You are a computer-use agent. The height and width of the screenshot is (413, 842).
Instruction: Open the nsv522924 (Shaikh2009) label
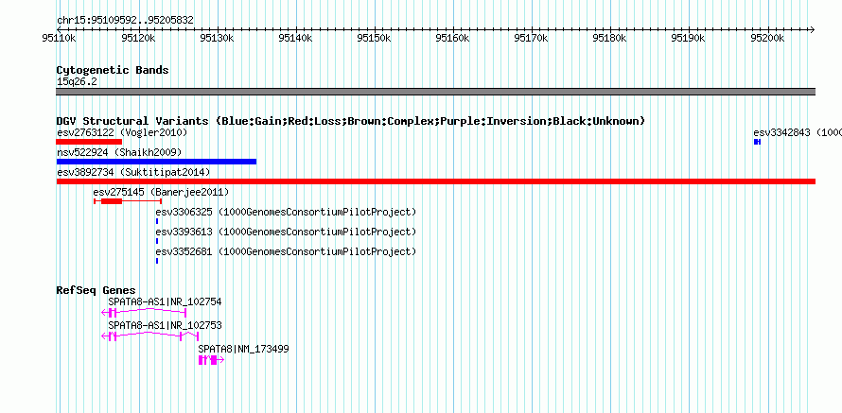tap(119, 152)
